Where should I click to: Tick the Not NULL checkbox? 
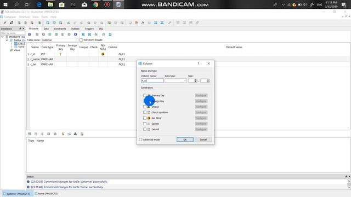point(145,118)
